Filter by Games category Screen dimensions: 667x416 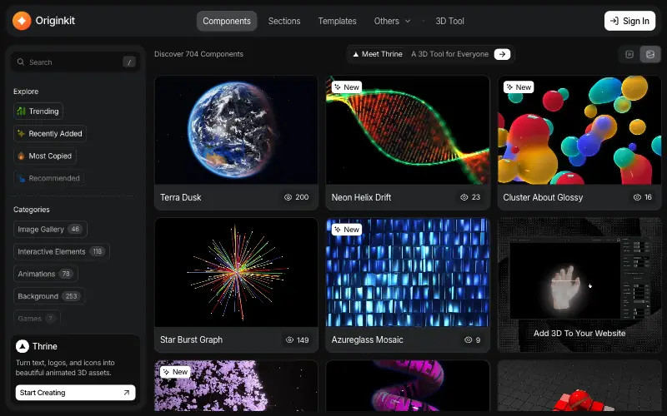point(37,318)
